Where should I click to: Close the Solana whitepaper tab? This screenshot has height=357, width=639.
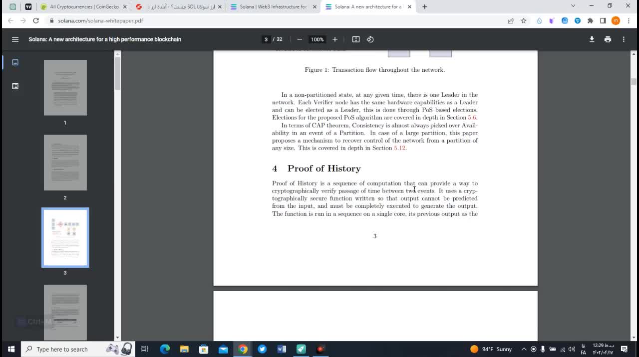[x=409, y=7]
